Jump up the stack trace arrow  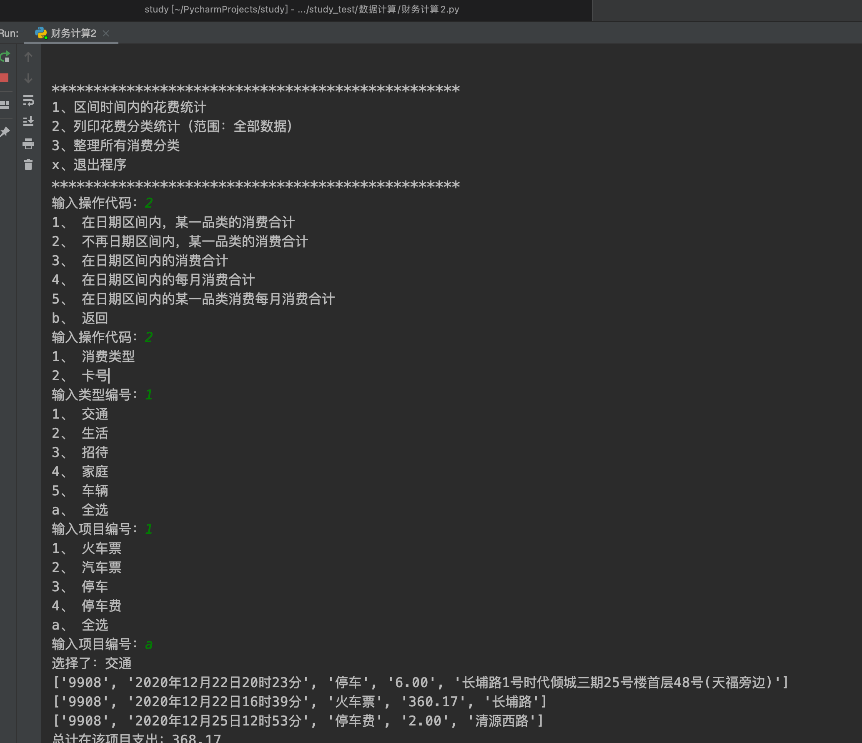click(x=28, y=57)
